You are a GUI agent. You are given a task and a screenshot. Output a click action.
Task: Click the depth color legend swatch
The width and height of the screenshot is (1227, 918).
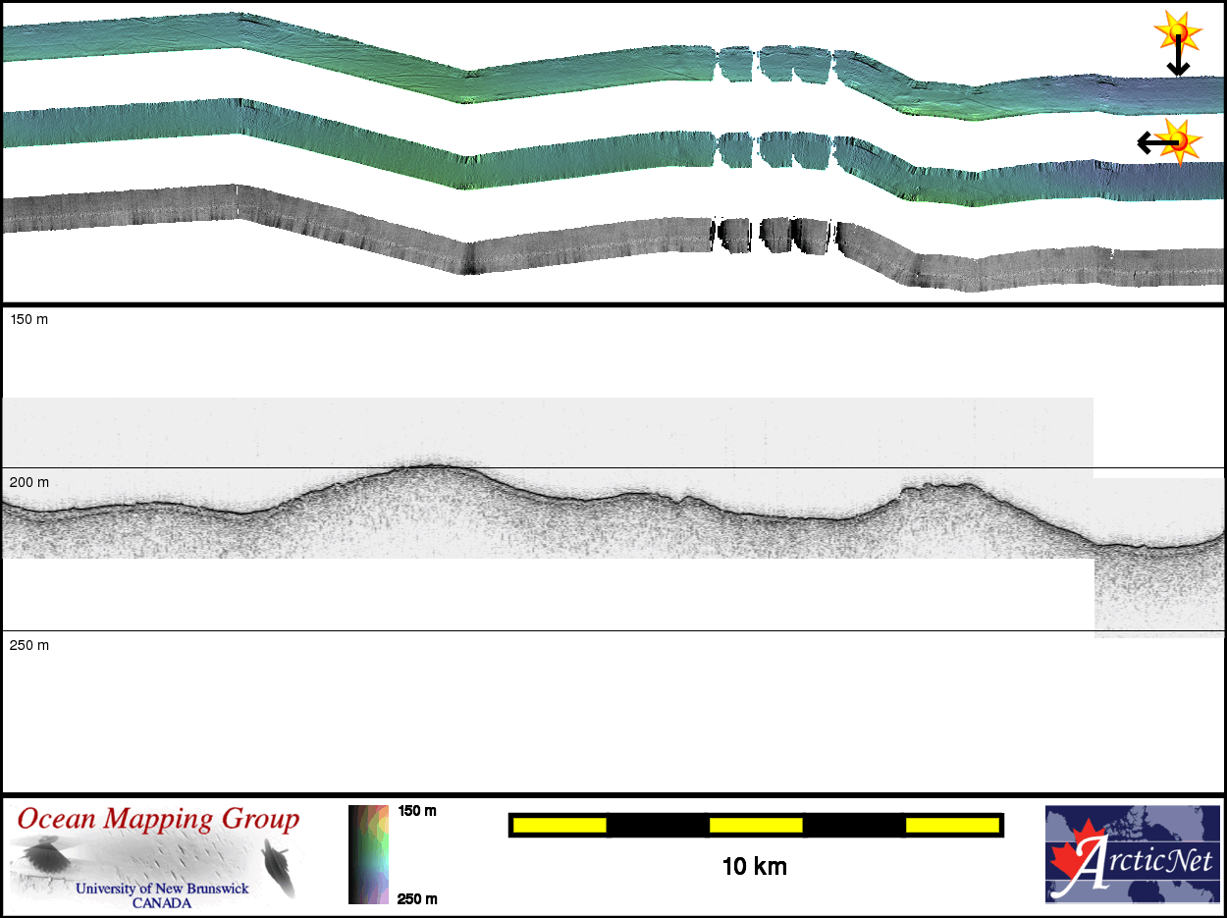click(368, 854)
